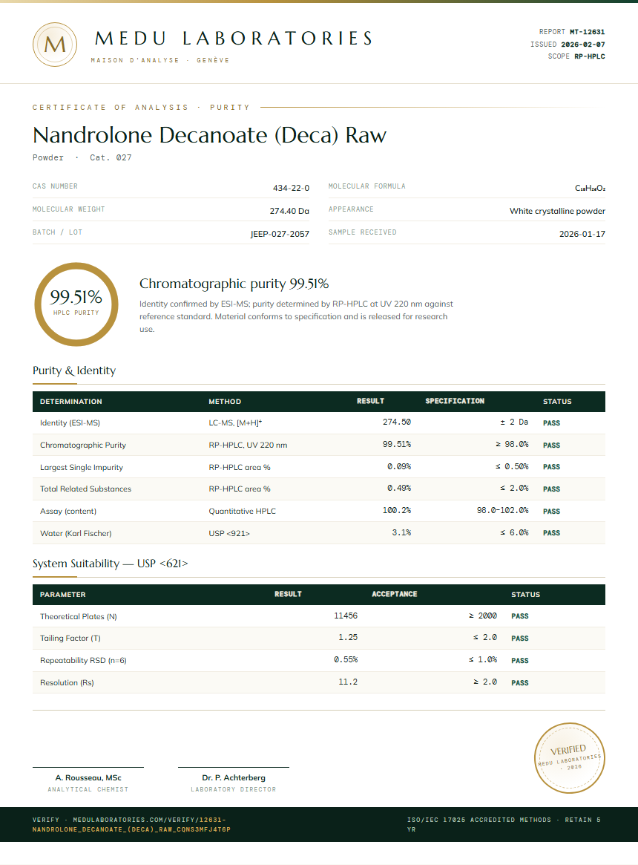Select the Quantitative HPLC method cell

(243, 512)
